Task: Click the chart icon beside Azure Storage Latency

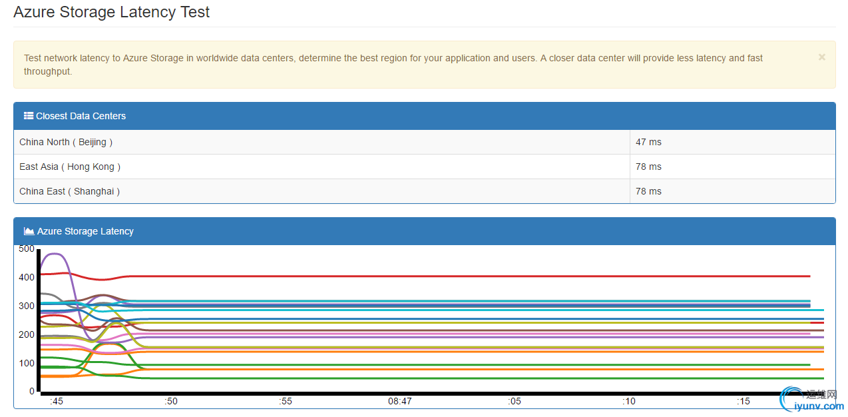Action: (x=29, y=231)
